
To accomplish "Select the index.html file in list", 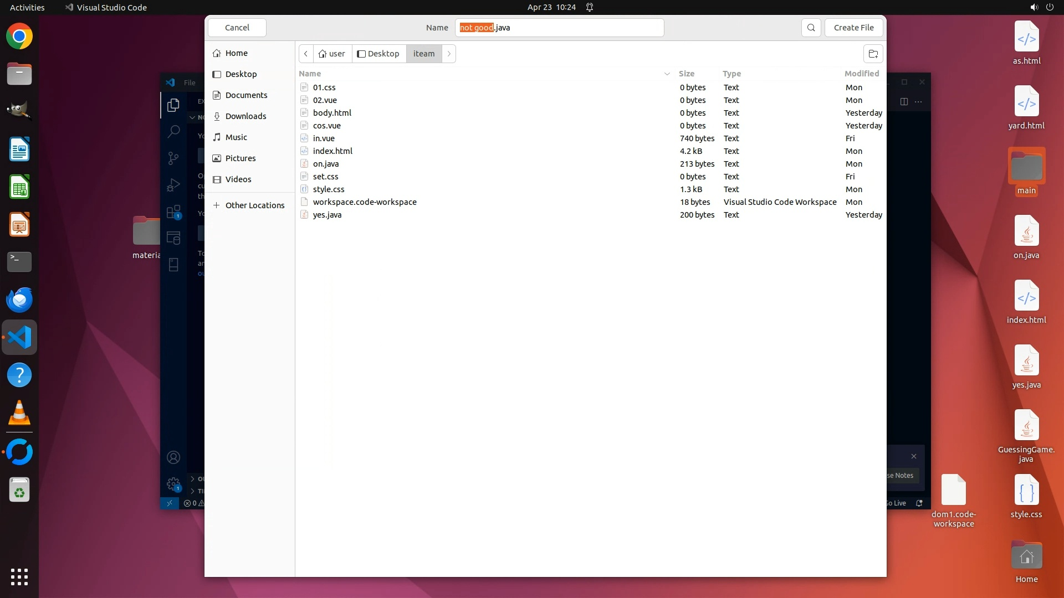I will tap(332, 151).
